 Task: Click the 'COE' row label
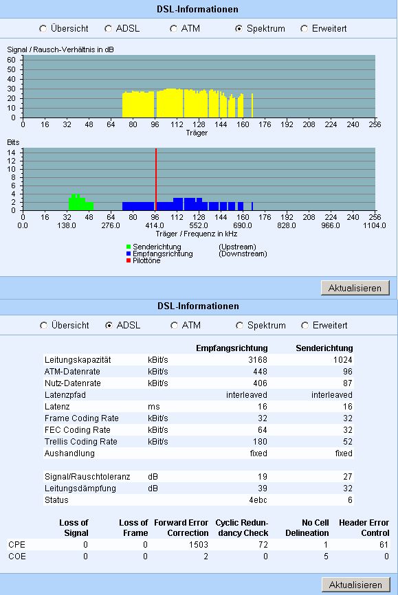coord(16,557)
